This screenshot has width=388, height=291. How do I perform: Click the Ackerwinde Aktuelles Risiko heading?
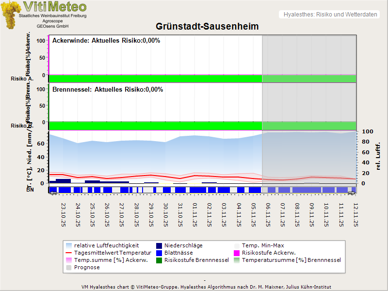(x=106, y=41)
